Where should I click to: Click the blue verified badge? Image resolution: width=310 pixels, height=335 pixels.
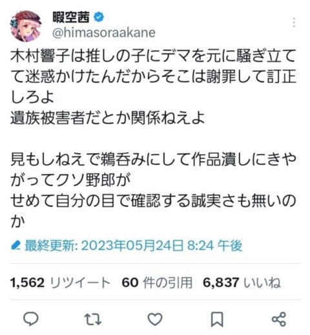tap(99, 17)
